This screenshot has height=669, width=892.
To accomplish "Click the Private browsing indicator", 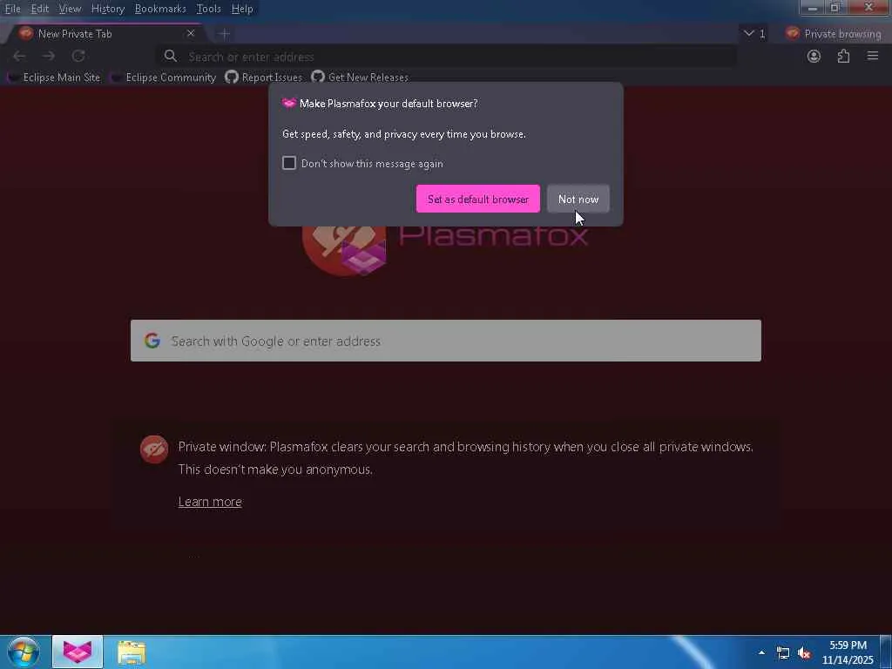I will coord(834,34).
